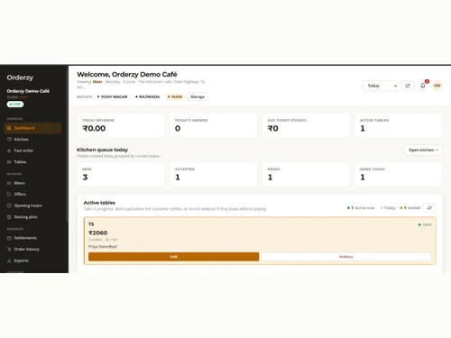This screenshot has width=451, height=338.
Task: Record Walkout for table T5
Action: point(346,257)
